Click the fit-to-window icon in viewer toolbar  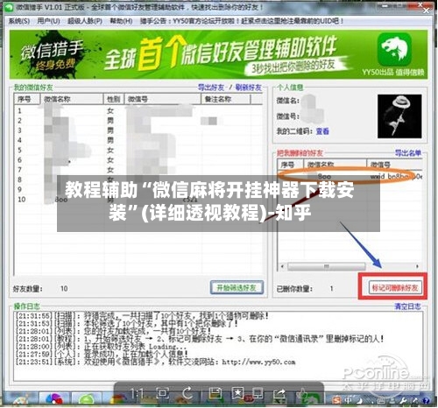(x=162, y=394)
